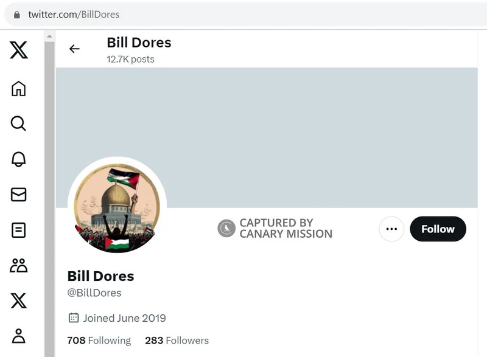Open Notifications via the bell icon

tap(18, 159)
